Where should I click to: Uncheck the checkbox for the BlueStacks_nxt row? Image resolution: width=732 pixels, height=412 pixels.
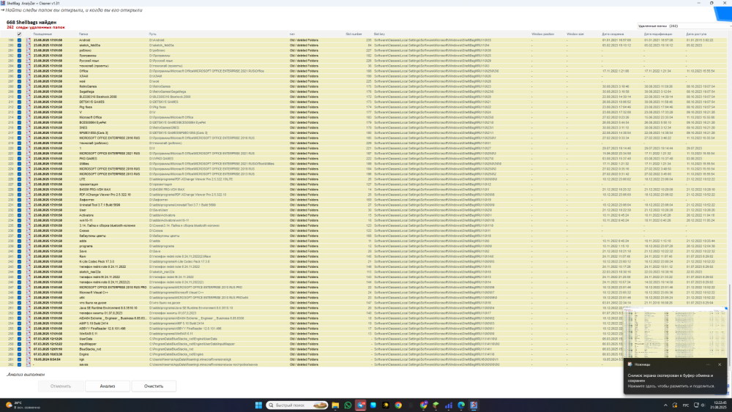(19, 349)
